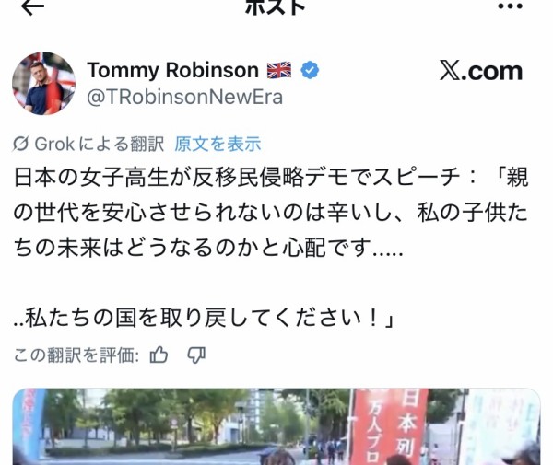Open the embedded protest video thumbnail
The image size is (553, 465).
pyautogui.click(x=276, y=426)
